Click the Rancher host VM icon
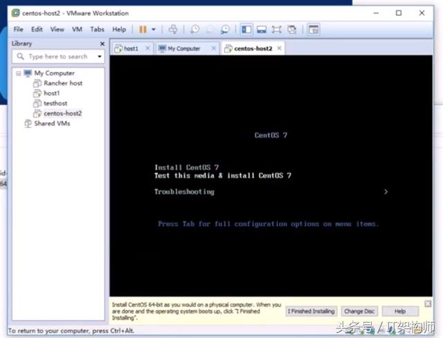 37,83
